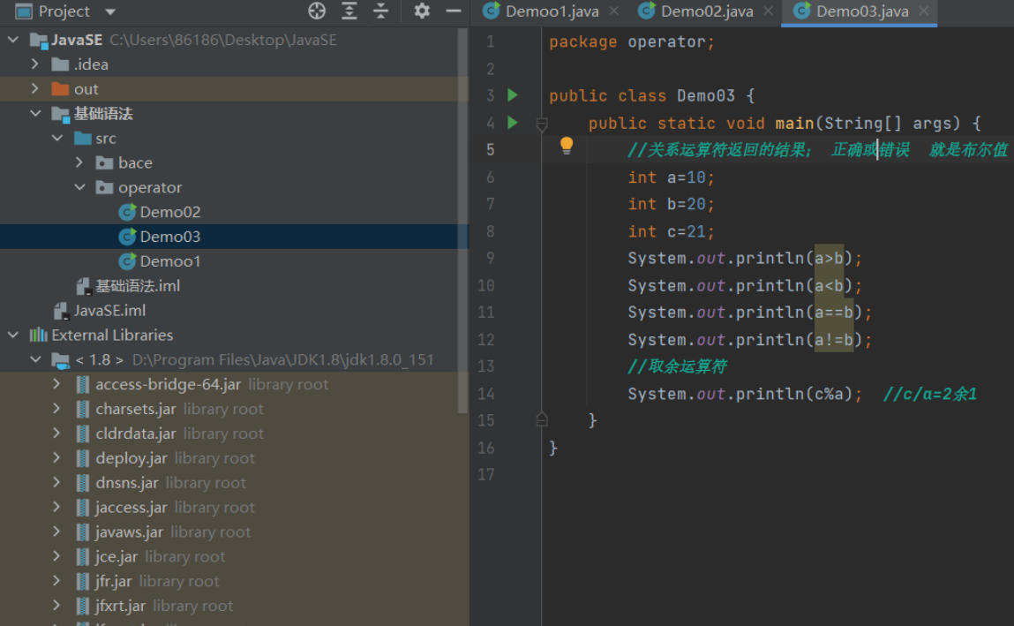The height and width of the screenshot is (626, 1014).
Task: Click the Project panel vertical scrollbar
Action: [463, 221]
